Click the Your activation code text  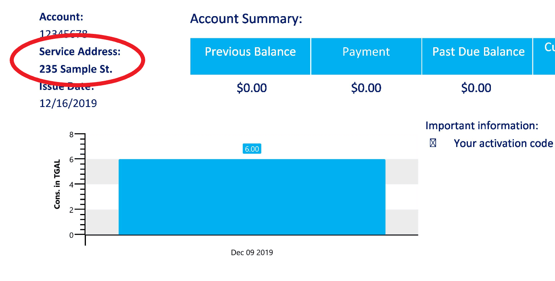tap(503, 143)
